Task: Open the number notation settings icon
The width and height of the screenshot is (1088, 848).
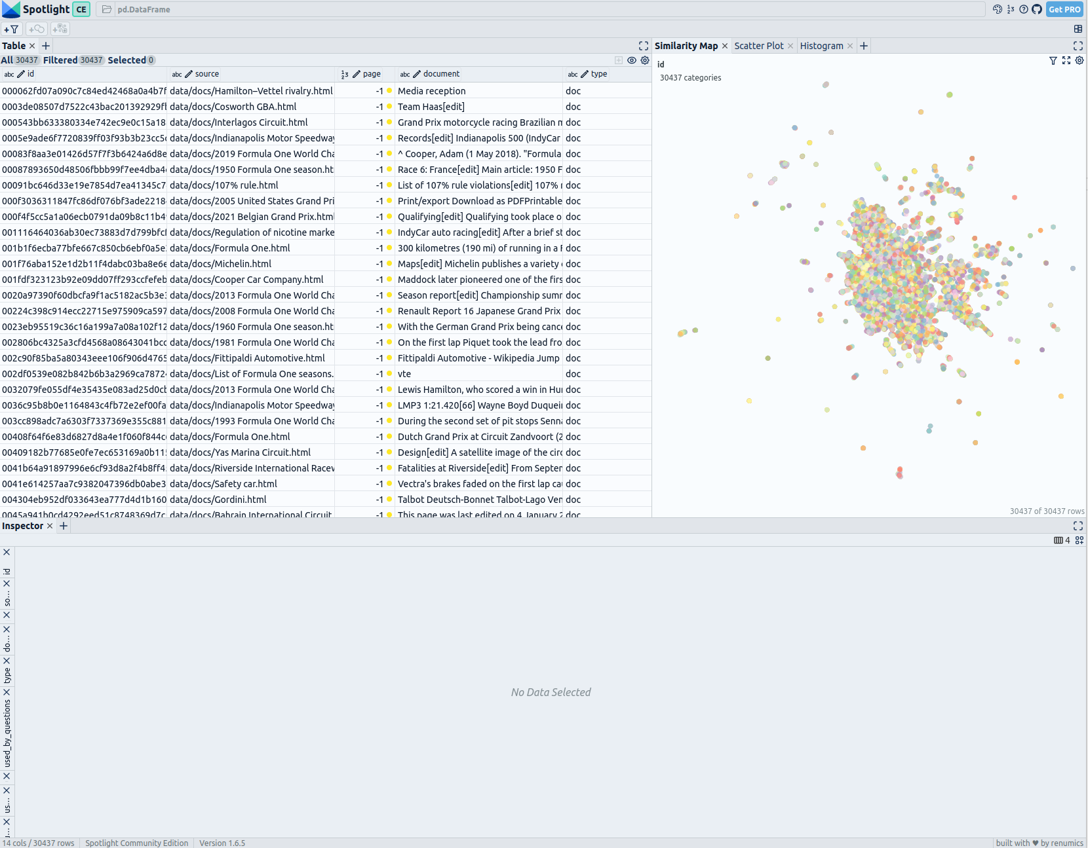Action: (x=1011, y=9)
